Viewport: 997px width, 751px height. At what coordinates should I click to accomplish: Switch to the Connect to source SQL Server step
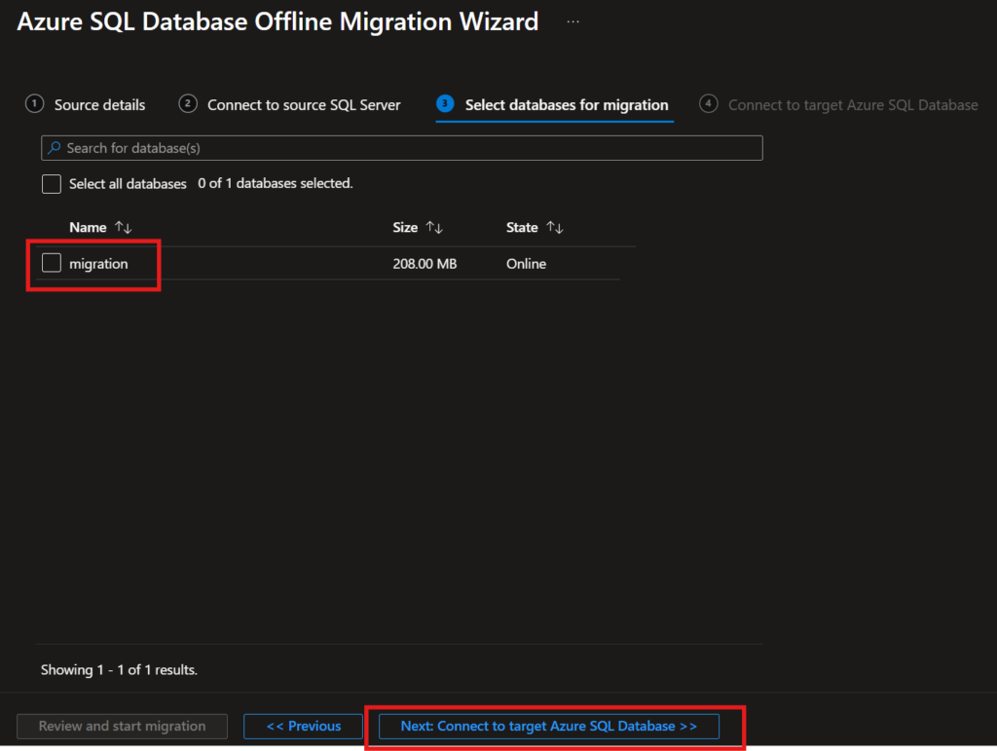[x=304, y=105]
